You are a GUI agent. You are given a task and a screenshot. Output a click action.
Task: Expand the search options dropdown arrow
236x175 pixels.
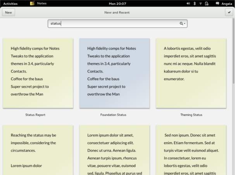[184, 24]
